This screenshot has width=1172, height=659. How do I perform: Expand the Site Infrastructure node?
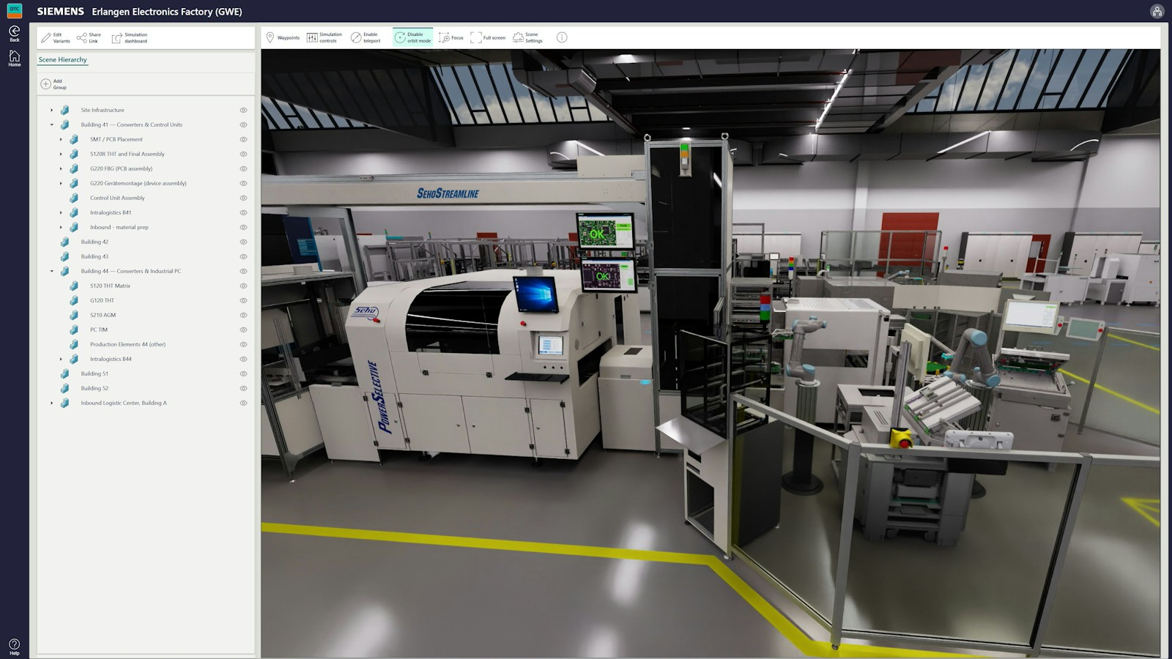(51, 110)
